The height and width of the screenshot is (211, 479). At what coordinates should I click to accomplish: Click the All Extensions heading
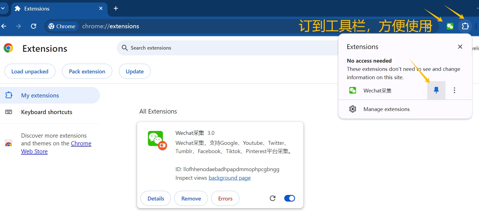point(158,111)
